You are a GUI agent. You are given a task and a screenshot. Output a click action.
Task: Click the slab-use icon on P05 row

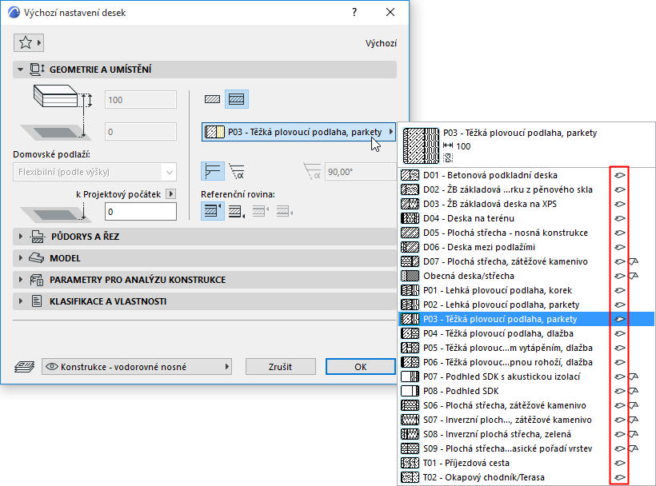[x=620, y=348]
